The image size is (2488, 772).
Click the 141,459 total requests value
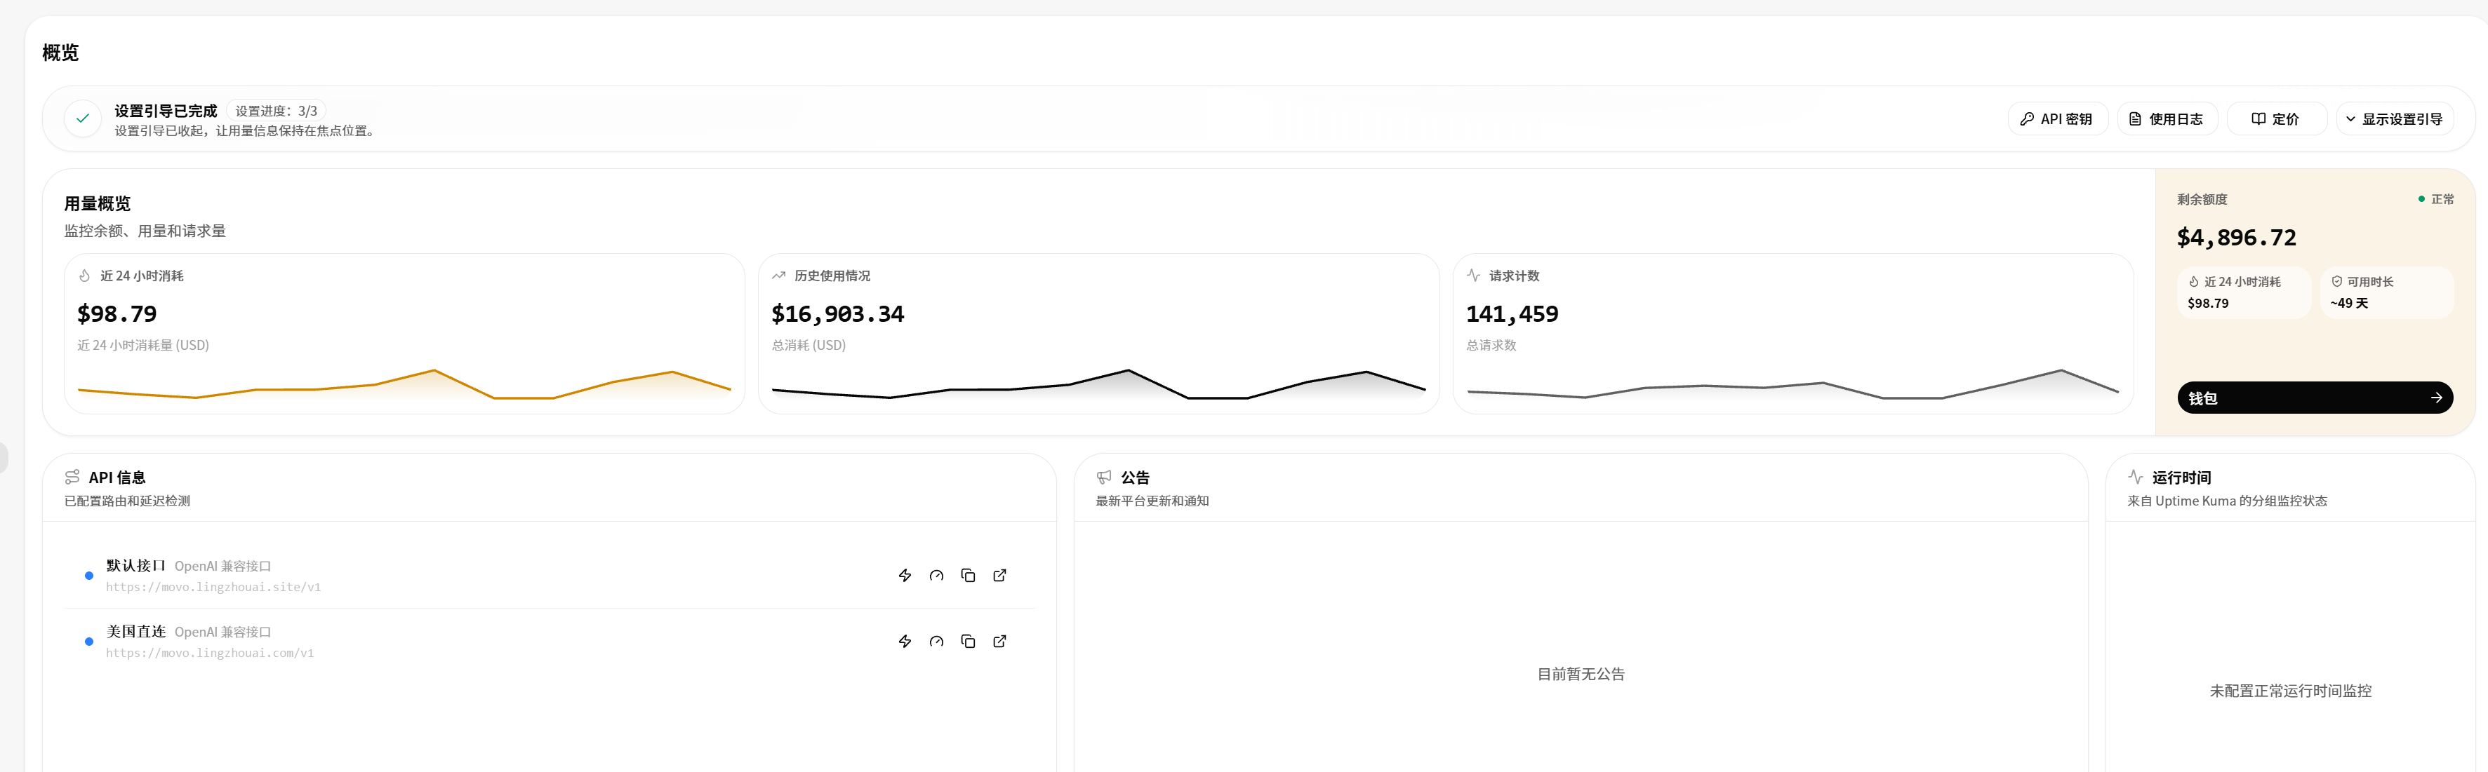[1512, 313]
